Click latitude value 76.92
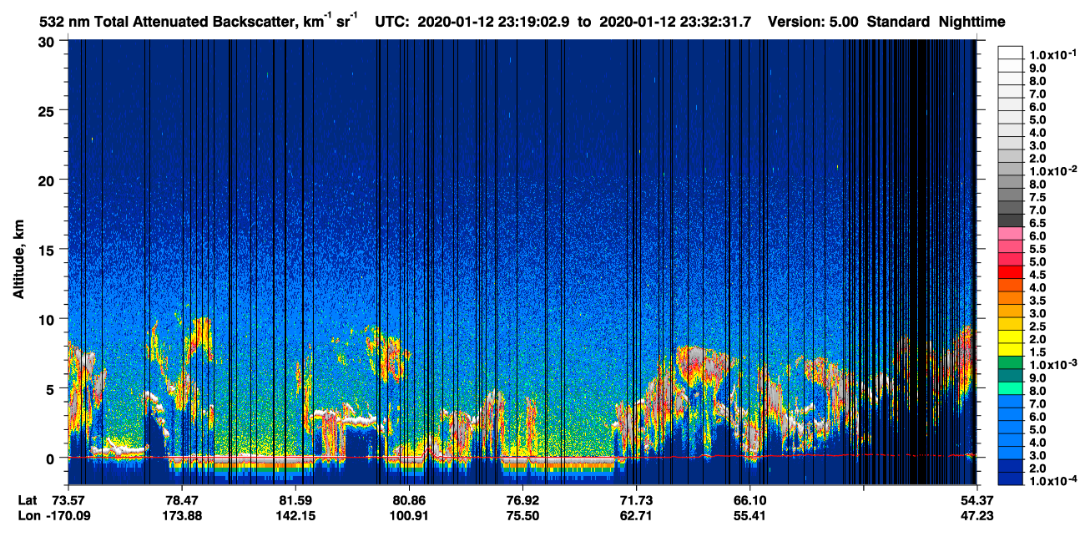 tap(522, 499)
